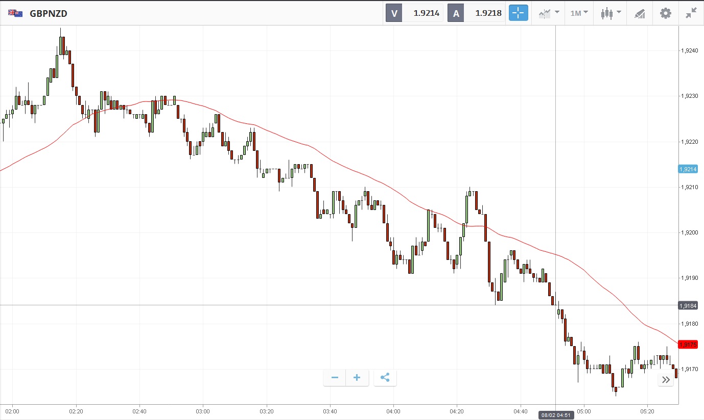The image size is (704, 420).
Task: Zoom out with the minus button
Action: click(x=335, y=378)
